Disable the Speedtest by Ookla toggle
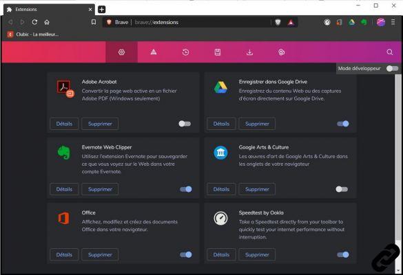The height and width of the screenshot is (275, 403). 343,255
